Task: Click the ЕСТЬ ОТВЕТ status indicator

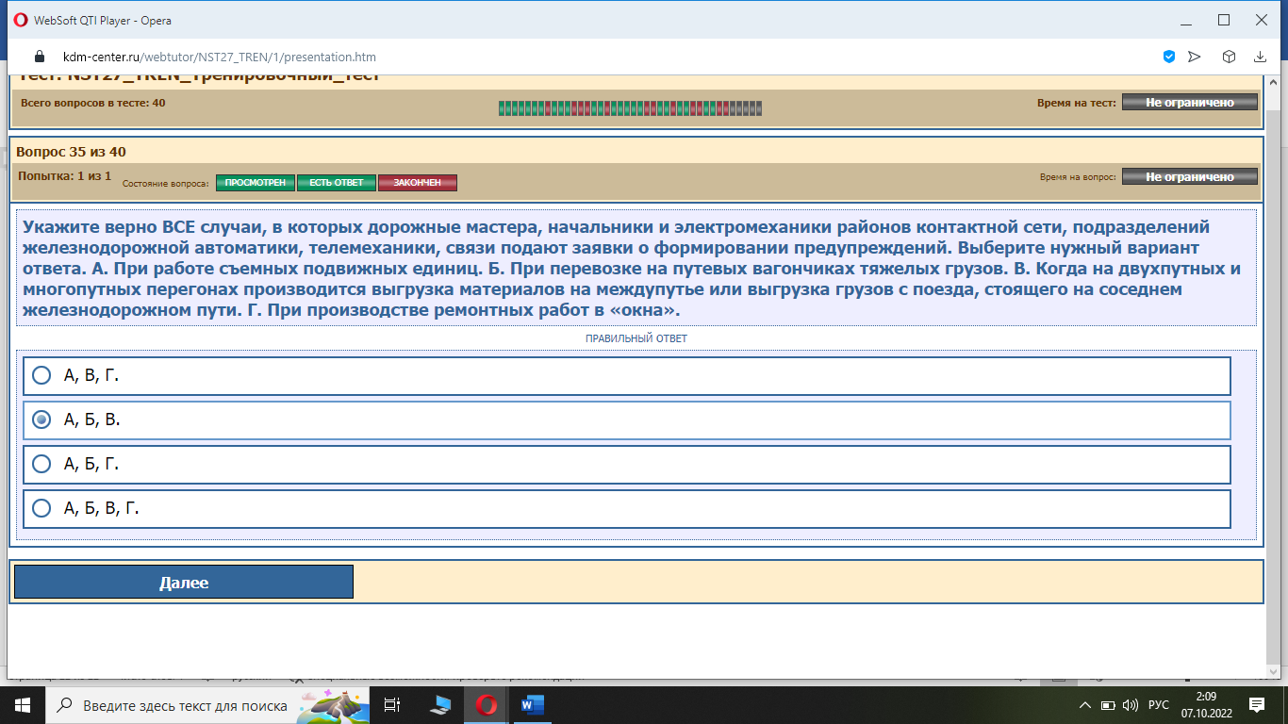Action: (337, 183)
